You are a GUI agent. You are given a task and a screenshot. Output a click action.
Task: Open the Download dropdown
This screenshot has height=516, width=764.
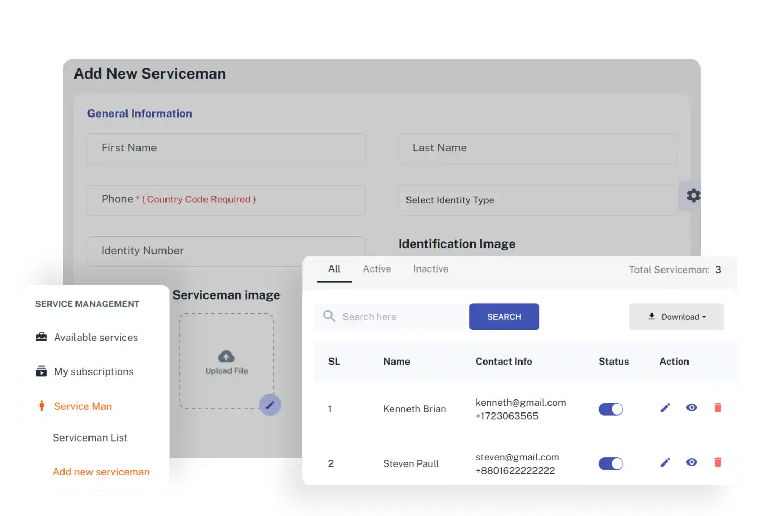click(677, 317)
